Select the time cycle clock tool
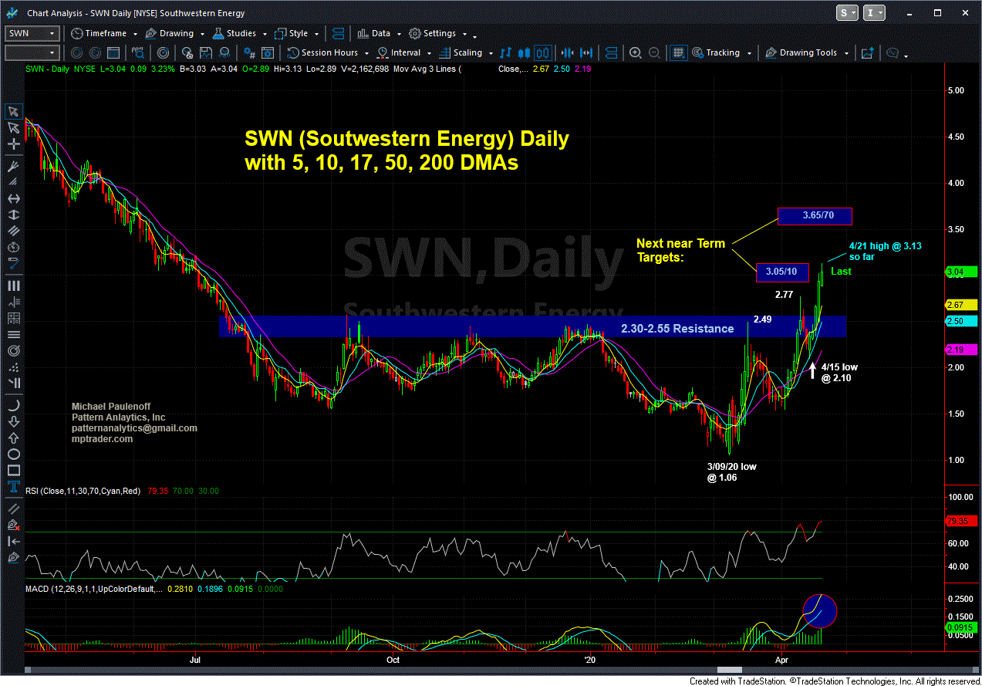This screenshot has width=982, height=686. click(13, 248)
